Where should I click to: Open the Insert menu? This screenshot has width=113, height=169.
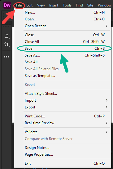coord(54,5)
